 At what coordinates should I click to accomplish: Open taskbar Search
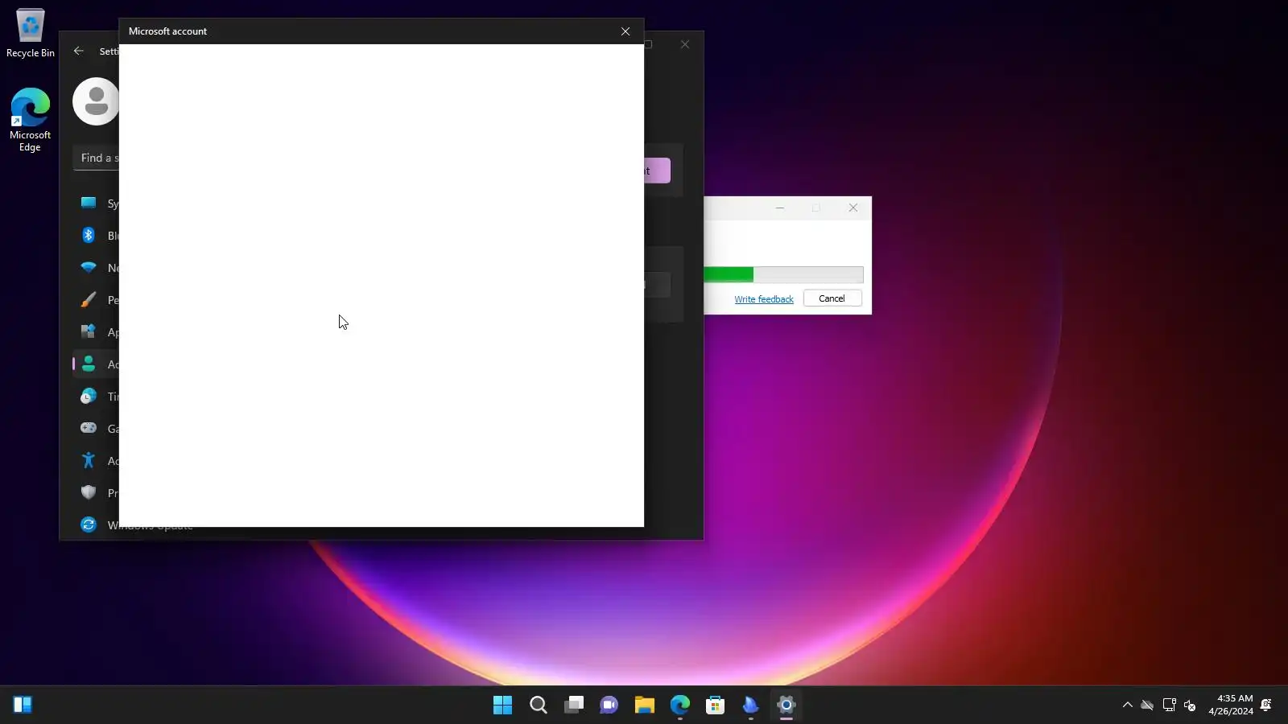[x=539, y=705]
